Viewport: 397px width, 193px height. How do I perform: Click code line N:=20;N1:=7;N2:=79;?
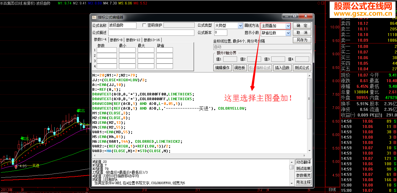(115, 75)
